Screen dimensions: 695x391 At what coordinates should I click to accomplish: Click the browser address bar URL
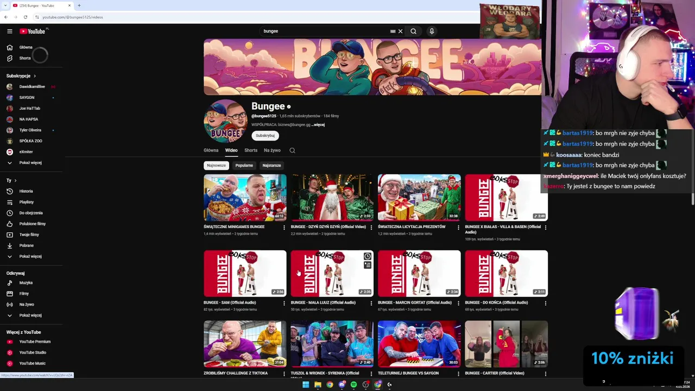tap(73, 17)
